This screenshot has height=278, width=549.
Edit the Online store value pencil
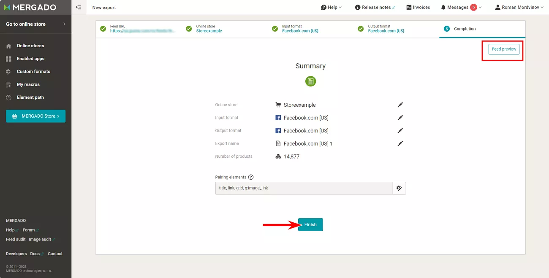tap(400, 105)
